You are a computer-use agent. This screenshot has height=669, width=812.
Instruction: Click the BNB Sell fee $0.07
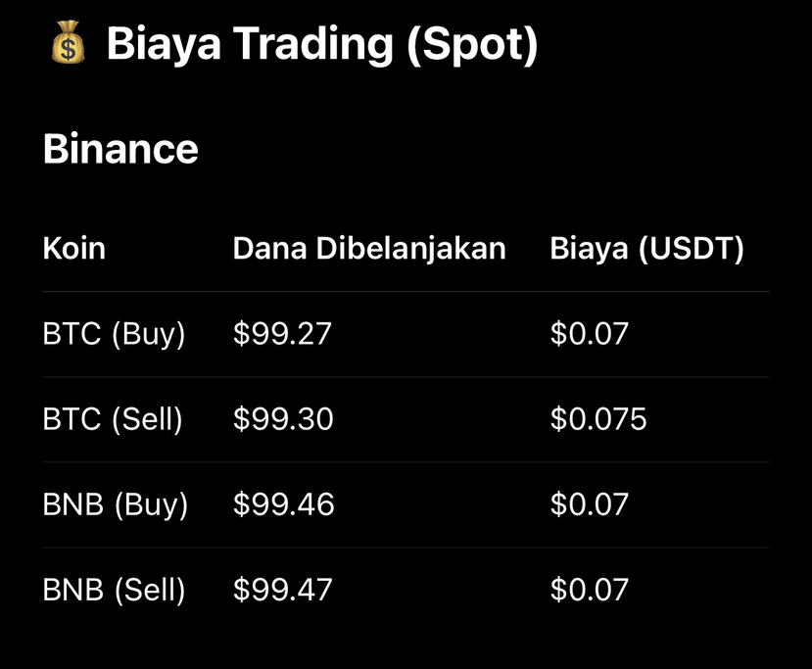590,590
